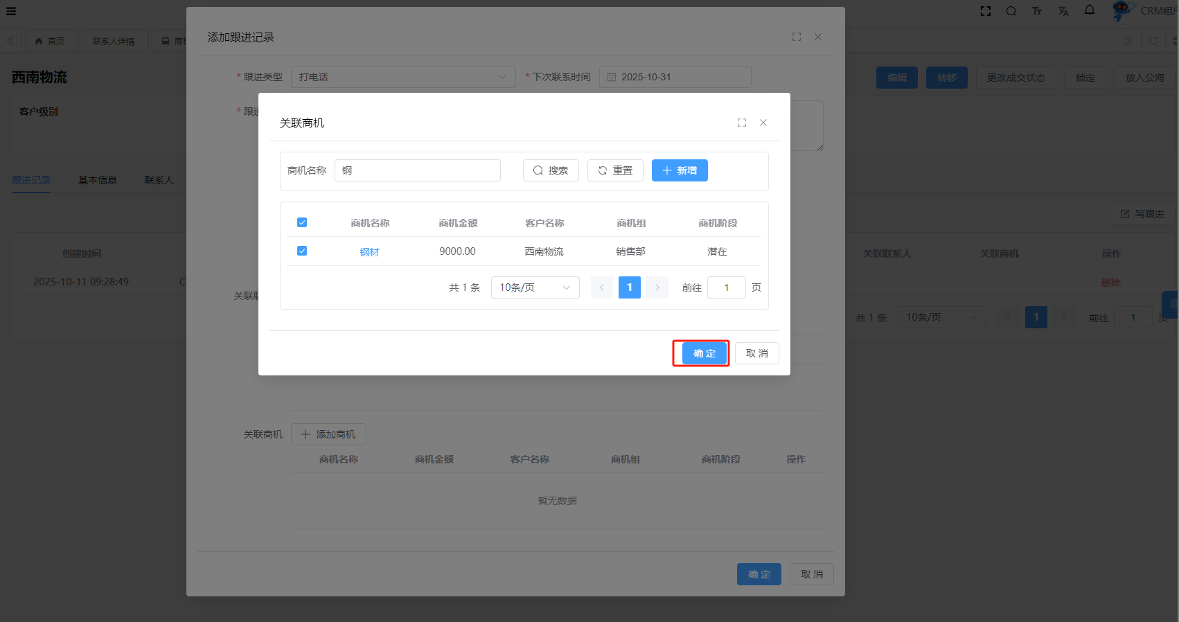Image resolution: width=1179 pixels, height=622 pixels.
Task: Toggle the hamburger menu icon
Action: tap(11, 11)
